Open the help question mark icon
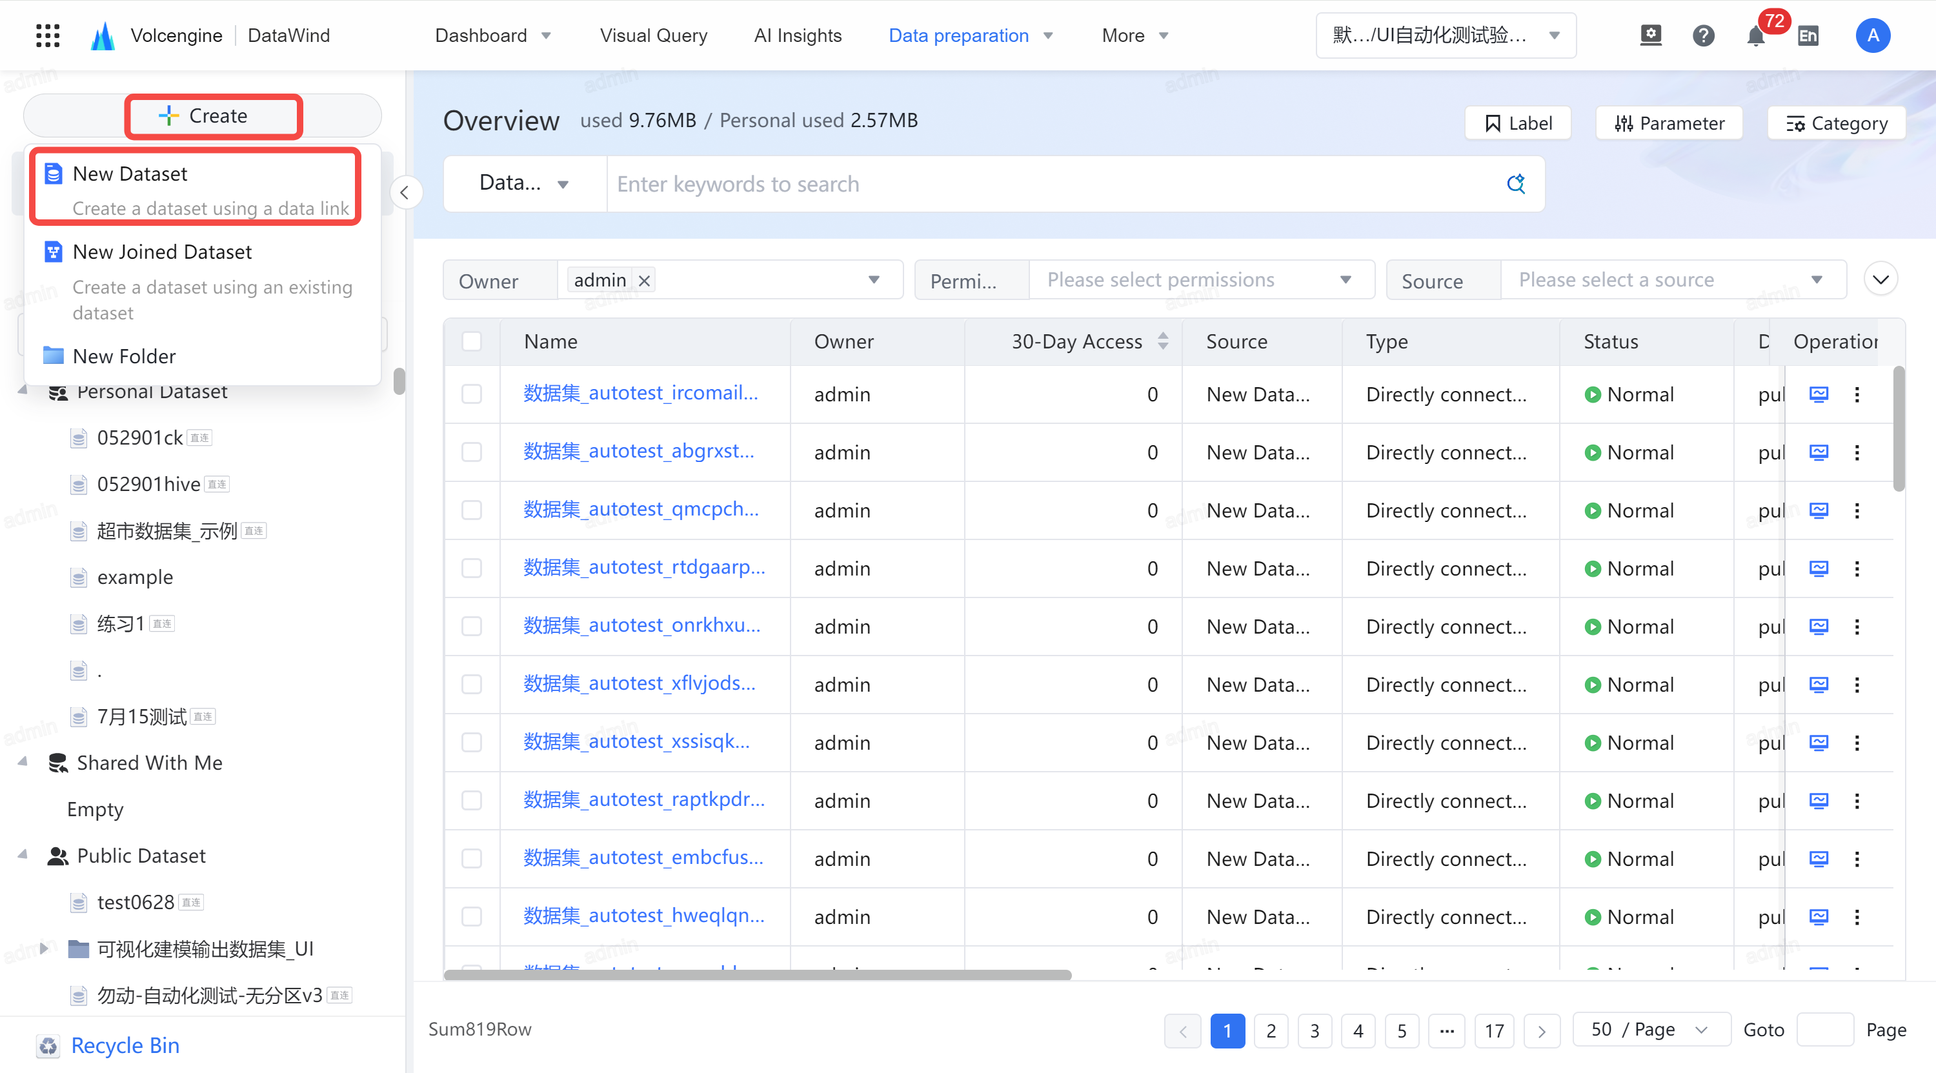Image resolution: width=1936 pixels, height=1073 pixels. (x=1703, y=35)
